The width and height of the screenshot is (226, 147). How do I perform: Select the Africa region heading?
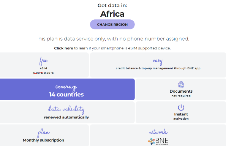coord(112,14)
